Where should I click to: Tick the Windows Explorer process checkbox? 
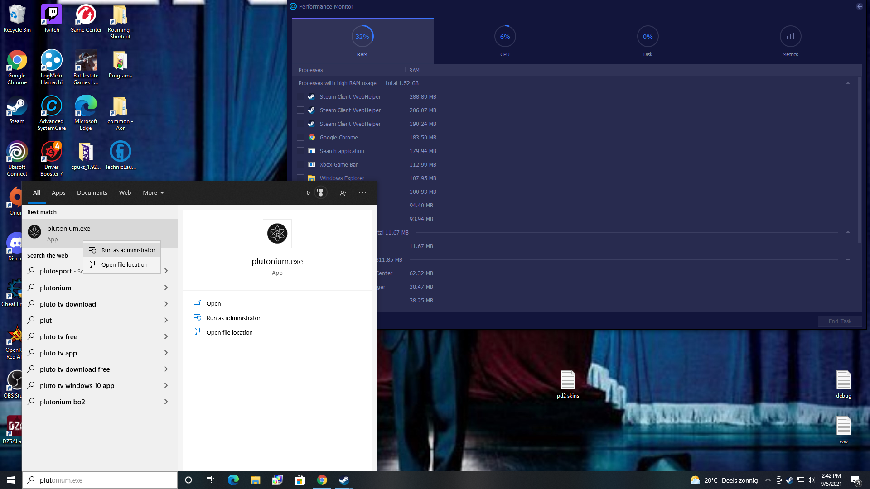pyautogui.click(x=300, y=178)
